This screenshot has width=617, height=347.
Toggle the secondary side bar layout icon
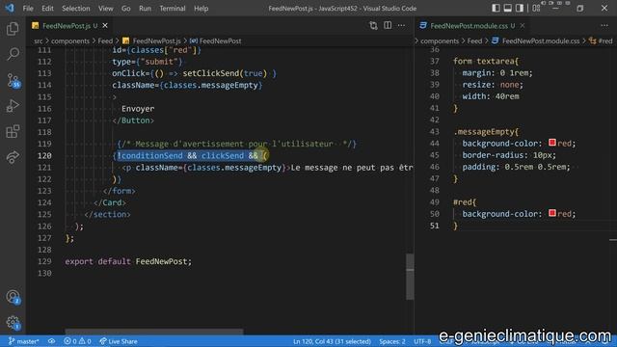click(520, 8)
